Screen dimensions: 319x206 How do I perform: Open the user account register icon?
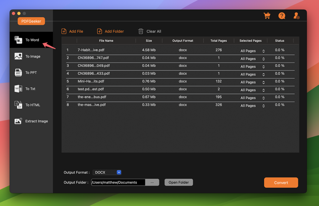[297, 16]
